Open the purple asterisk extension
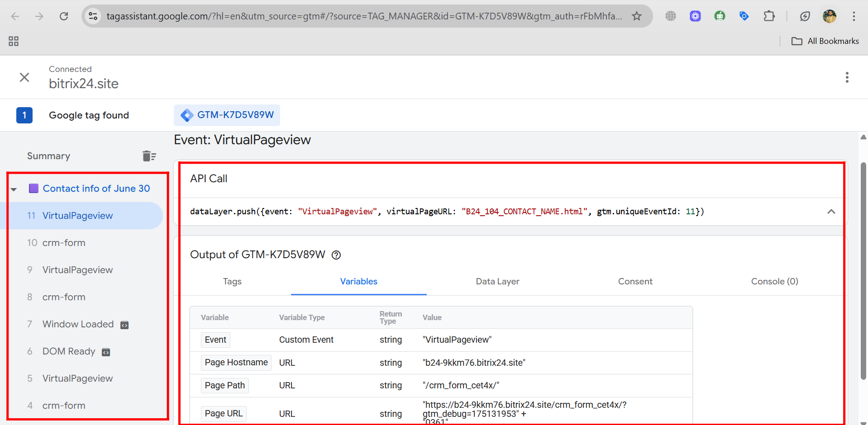Screen dimensions: 868x425 (x=695, y=16)
